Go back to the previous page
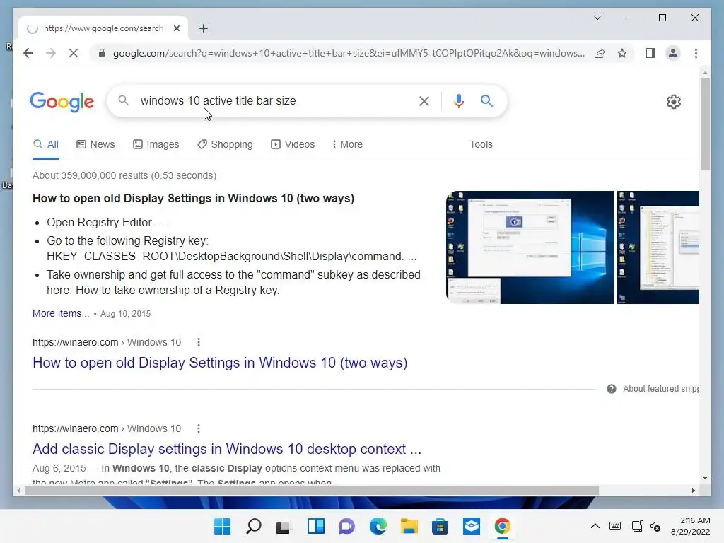Image resolution: width=724 pixels, height=543 pixels. click(x=28, y=53)
